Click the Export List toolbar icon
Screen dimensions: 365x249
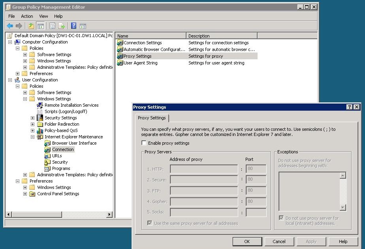(62, 26)
